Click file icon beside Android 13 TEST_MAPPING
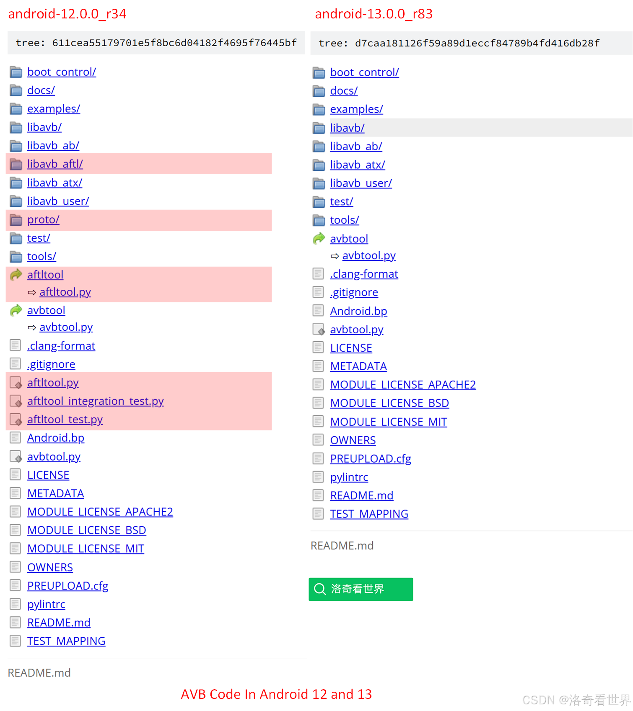 tap(318, 513)
